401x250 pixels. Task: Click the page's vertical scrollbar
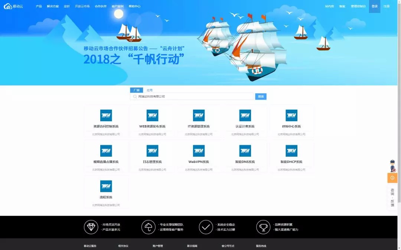click(399, 111)
